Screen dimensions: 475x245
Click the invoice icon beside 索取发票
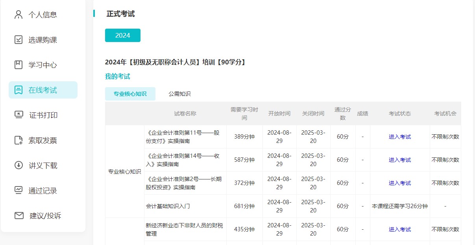tap(18, 140)
